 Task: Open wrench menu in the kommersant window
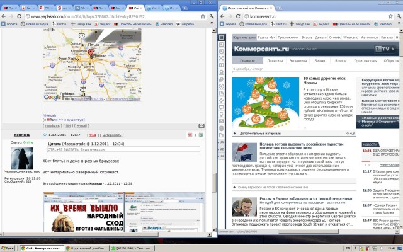(399, 16)
